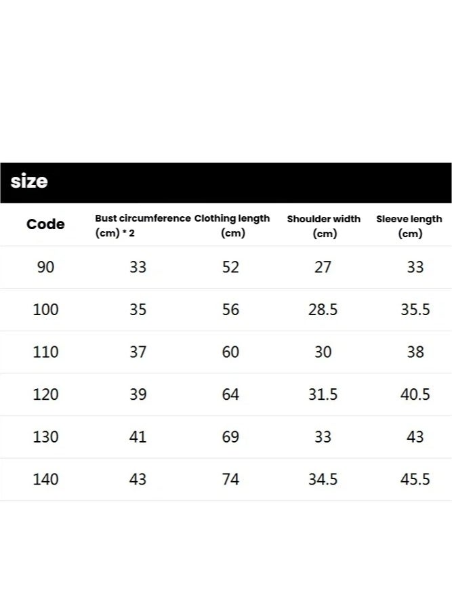
Task: Click the Clothing length column header
Action: coord(232,226)
